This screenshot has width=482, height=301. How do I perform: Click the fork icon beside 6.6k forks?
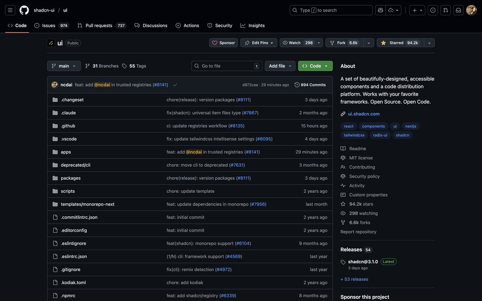[343, 222]
